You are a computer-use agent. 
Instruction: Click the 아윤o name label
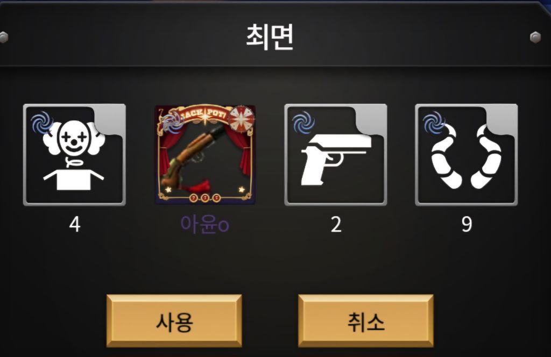(204, 224)
